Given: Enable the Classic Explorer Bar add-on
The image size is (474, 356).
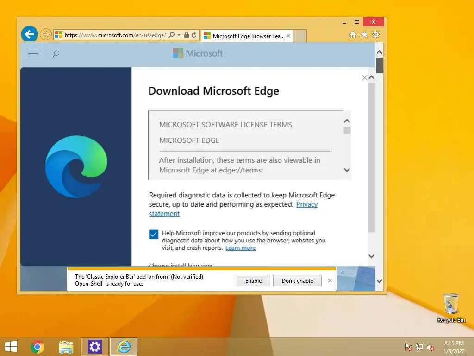Looking at the screenshot, I should pyautogui.click(x=253, y=280).
